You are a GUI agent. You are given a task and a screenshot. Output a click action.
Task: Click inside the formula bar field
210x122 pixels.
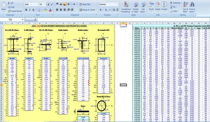[123, 20]
